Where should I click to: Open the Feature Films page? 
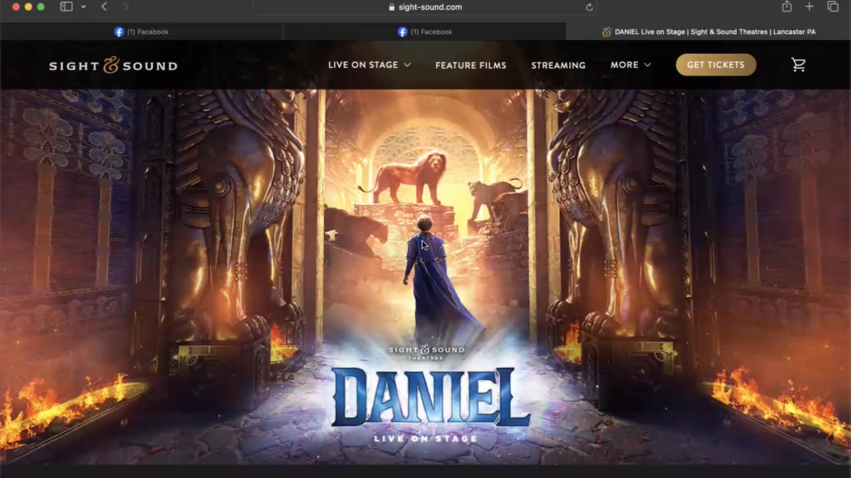(471, 65)
